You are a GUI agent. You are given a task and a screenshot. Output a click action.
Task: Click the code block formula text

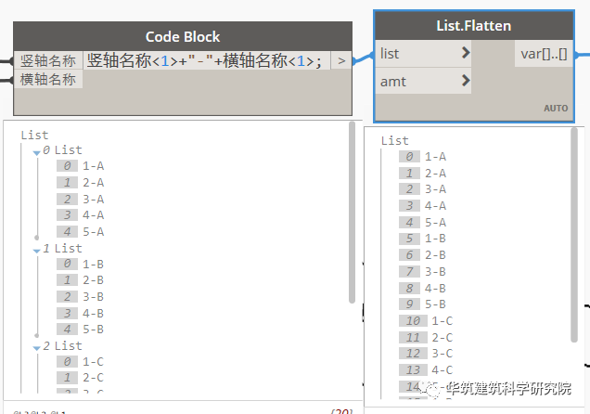click(205, 60)
